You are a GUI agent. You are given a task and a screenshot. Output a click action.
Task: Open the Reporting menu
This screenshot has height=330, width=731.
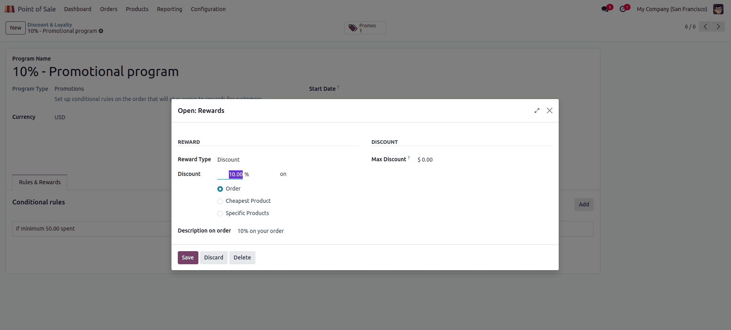(169, 9)
